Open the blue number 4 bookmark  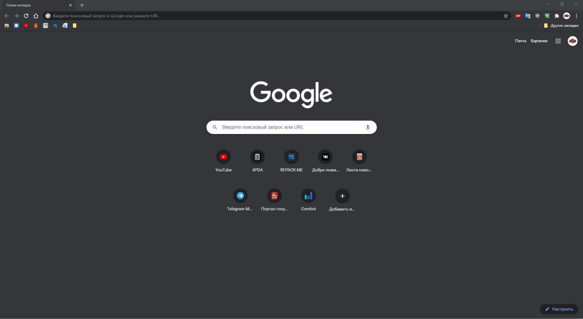pos(65,26)
